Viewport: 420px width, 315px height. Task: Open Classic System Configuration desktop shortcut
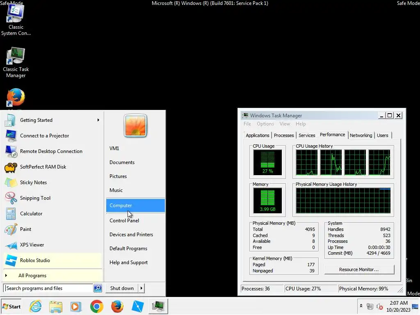coord(16,20)
